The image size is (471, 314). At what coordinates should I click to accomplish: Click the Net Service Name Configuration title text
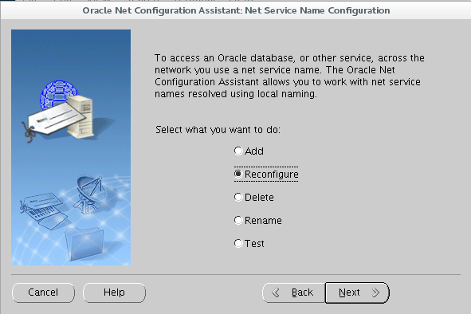point(317,10)
